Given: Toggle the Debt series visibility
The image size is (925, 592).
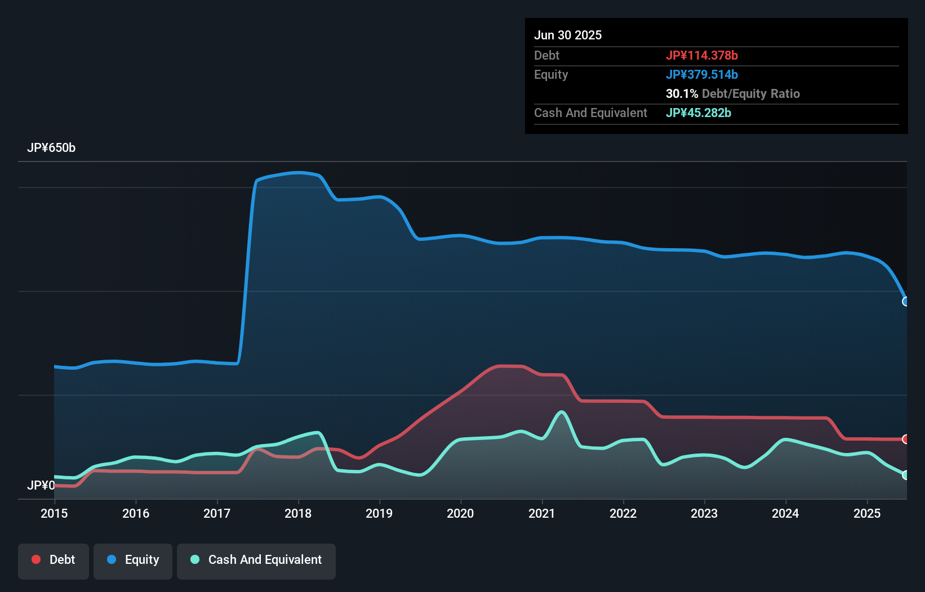Looking at the screenshot, I should coord(53,559).
